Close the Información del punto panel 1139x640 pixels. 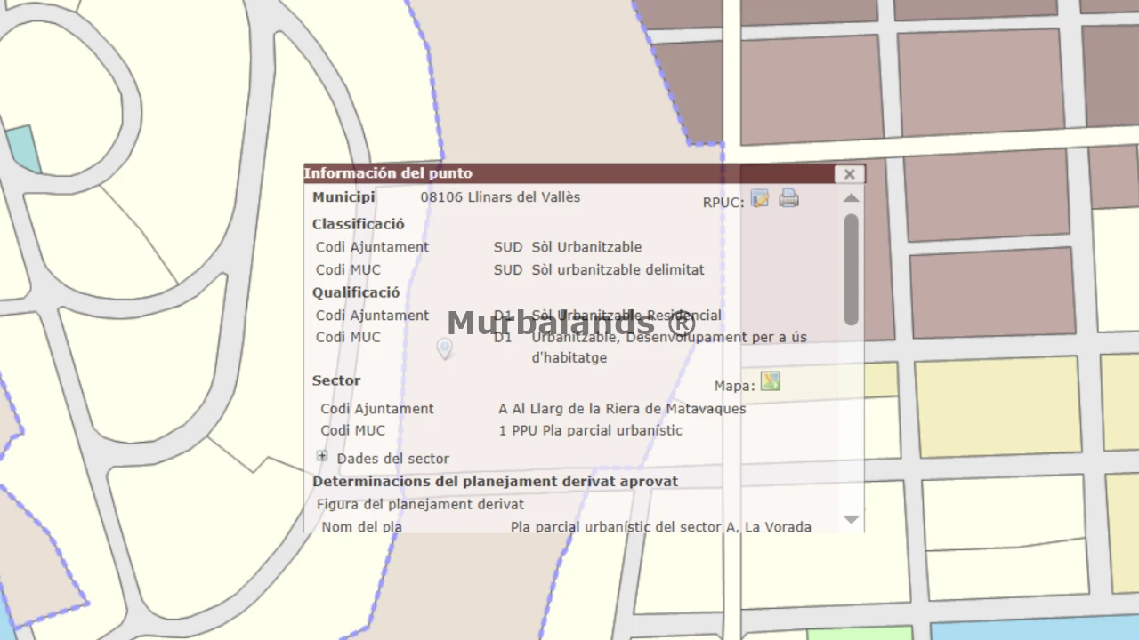click(x=849, y=174)
